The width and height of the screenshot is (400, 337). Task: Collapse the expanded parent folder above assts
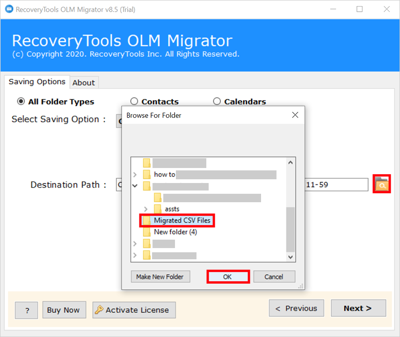point(135,186)
